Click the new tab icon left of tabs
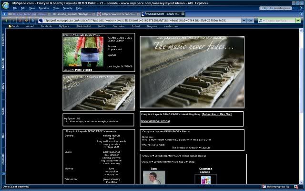305x191 pixels. tap(5, 14)
